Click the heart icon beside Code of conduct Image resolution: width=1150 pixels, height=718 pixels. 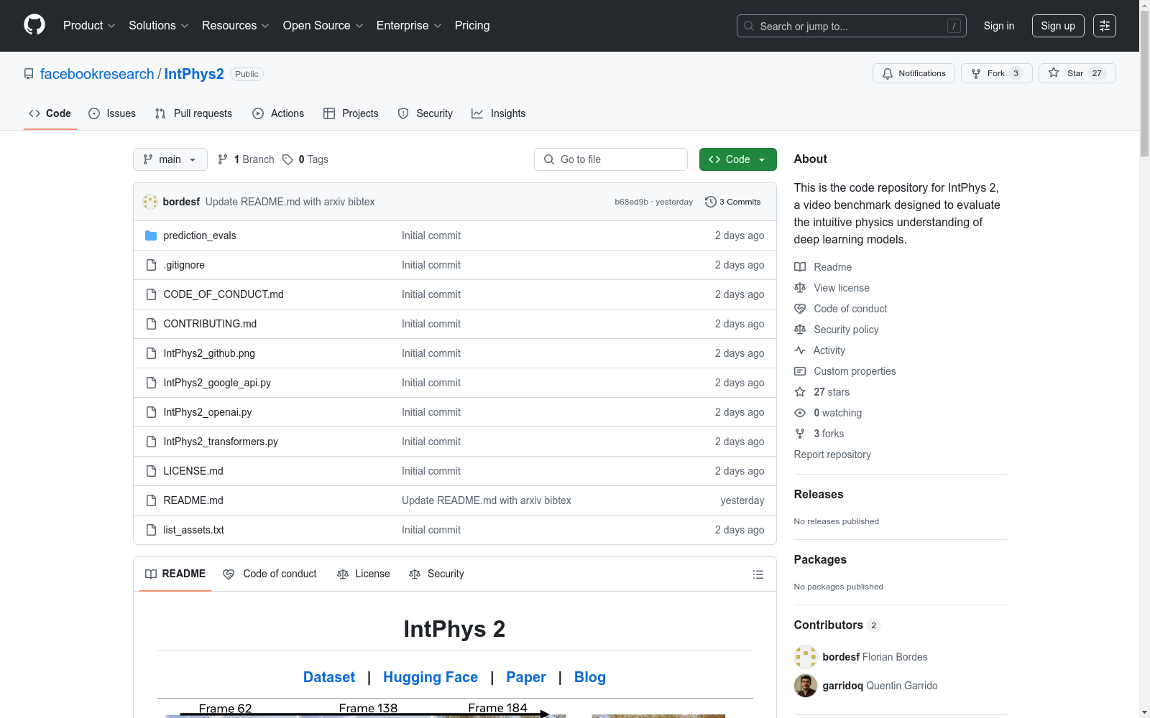tap(800, 309)
